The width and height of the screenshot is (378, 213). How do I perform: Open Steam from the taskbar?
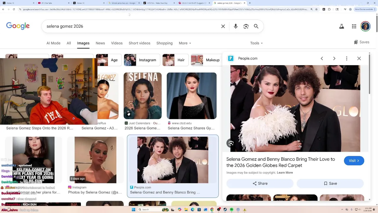point(225,209)
